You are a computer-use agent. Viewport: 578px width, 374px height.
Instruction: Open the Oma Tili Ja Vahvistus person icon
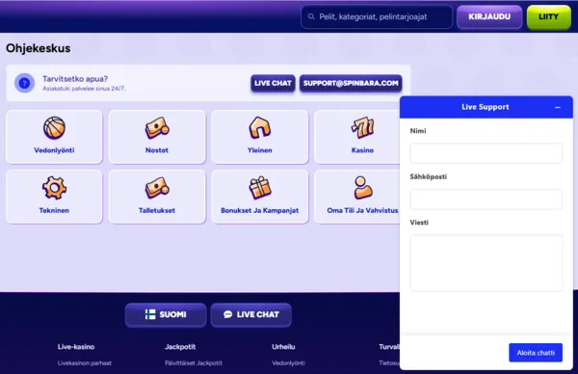point(363,187)
